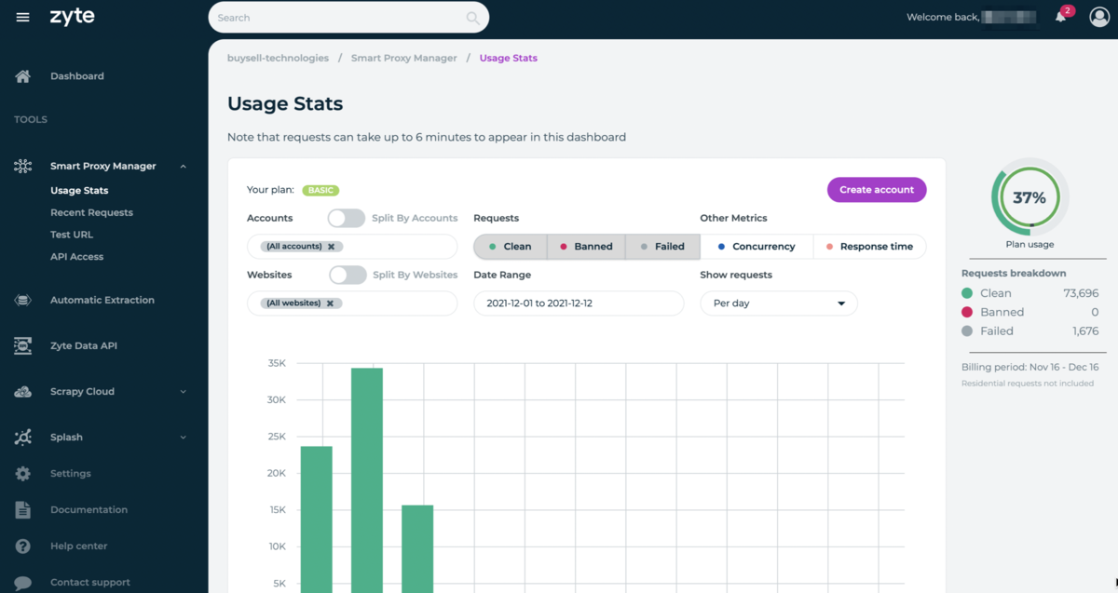Click the 1,676 Failed count
The height and width of the screenshot is (593, 1118).
coord(1084,330)
